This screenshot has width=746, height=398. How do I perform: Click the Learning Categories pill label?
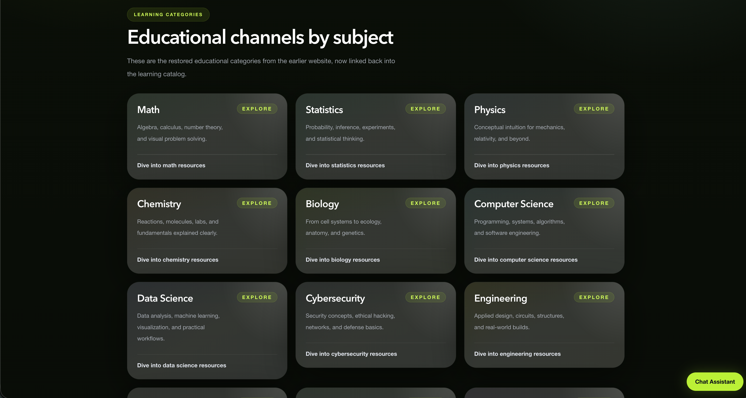[x=168, y=15]
